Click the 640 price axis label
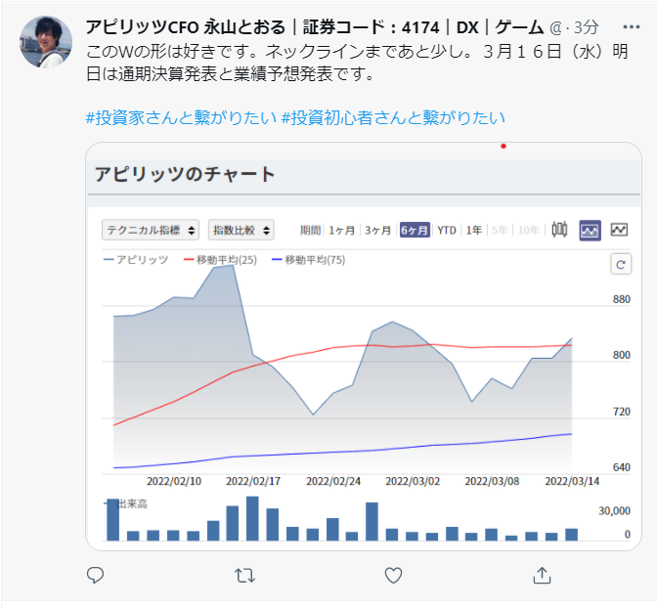Viewport: 657px width, 608px height. [622, 467]
